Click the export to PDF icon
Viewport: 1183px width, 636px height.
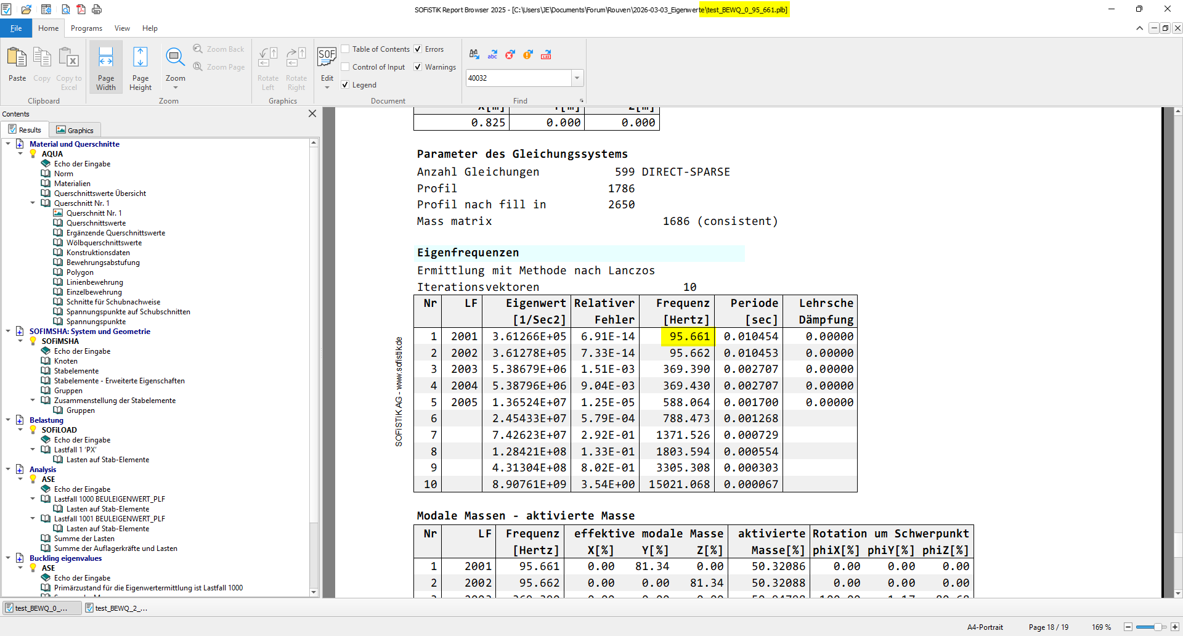pyautogui.click(x=81, y=9)
